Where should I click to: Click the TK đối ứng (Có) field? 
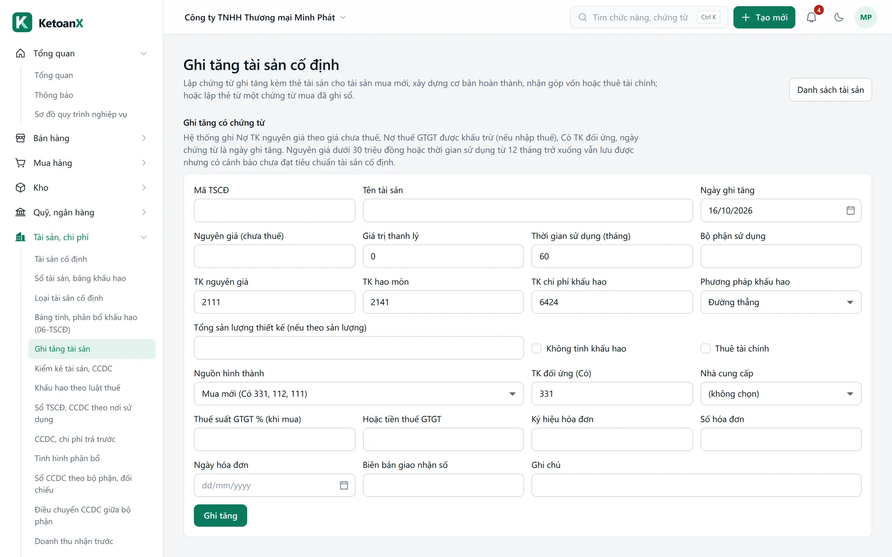click(x=612, y=394)
